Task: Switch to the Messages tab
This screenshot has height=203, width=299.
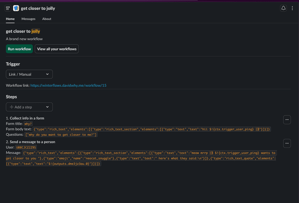Action: 29,19
